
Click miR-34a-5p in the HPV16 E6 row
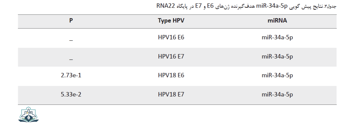(277, 38)
